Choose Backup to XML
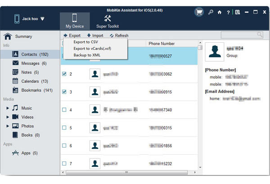The image size is (270, 184). tap(87, 55)
